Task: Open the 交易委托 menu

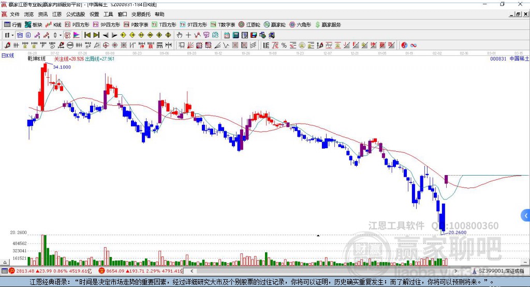Action: point(141,14)
